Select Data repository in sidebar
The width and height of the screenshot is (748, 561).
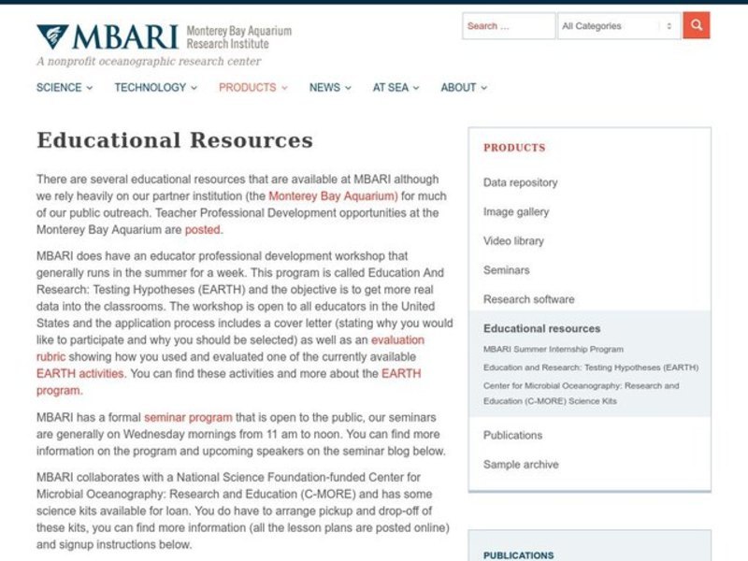coord(520,183)
